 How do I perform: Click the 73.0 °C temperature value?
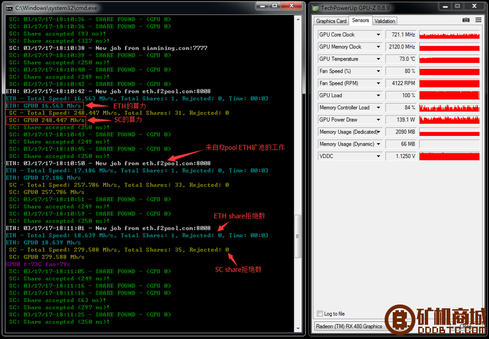401,59
